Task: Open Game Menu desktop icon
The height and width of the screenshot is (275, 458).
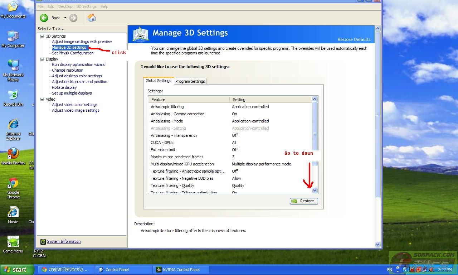Action: (13, 242)
